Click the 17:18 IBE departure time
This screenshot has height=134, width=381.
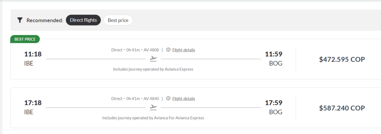[x=33, y=103]
